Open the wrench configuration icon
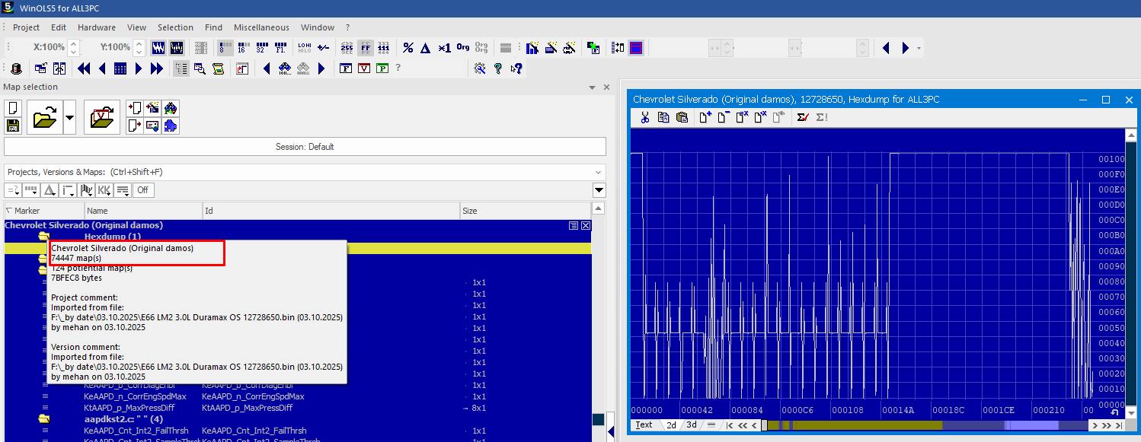The image size is (1141, 442). coord(480,68)
